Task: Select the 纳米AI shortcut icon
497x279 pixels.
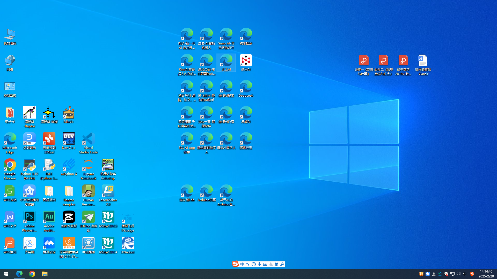Action: pyautogui.click(x=246, y=63)
